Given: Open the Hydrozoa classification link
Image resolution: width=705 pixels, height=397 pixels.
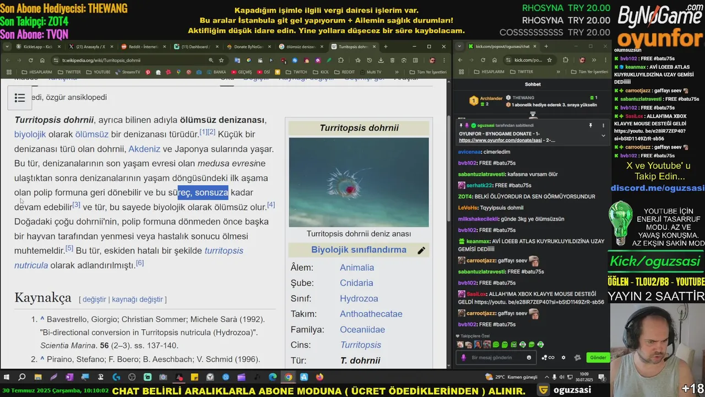Looking at the screenshot, I should (x=359, y=298).
